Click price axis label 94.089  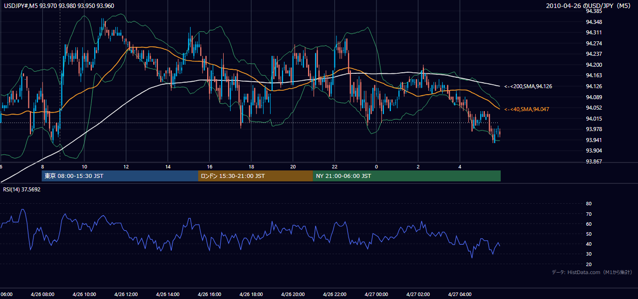tap(594, 97)
